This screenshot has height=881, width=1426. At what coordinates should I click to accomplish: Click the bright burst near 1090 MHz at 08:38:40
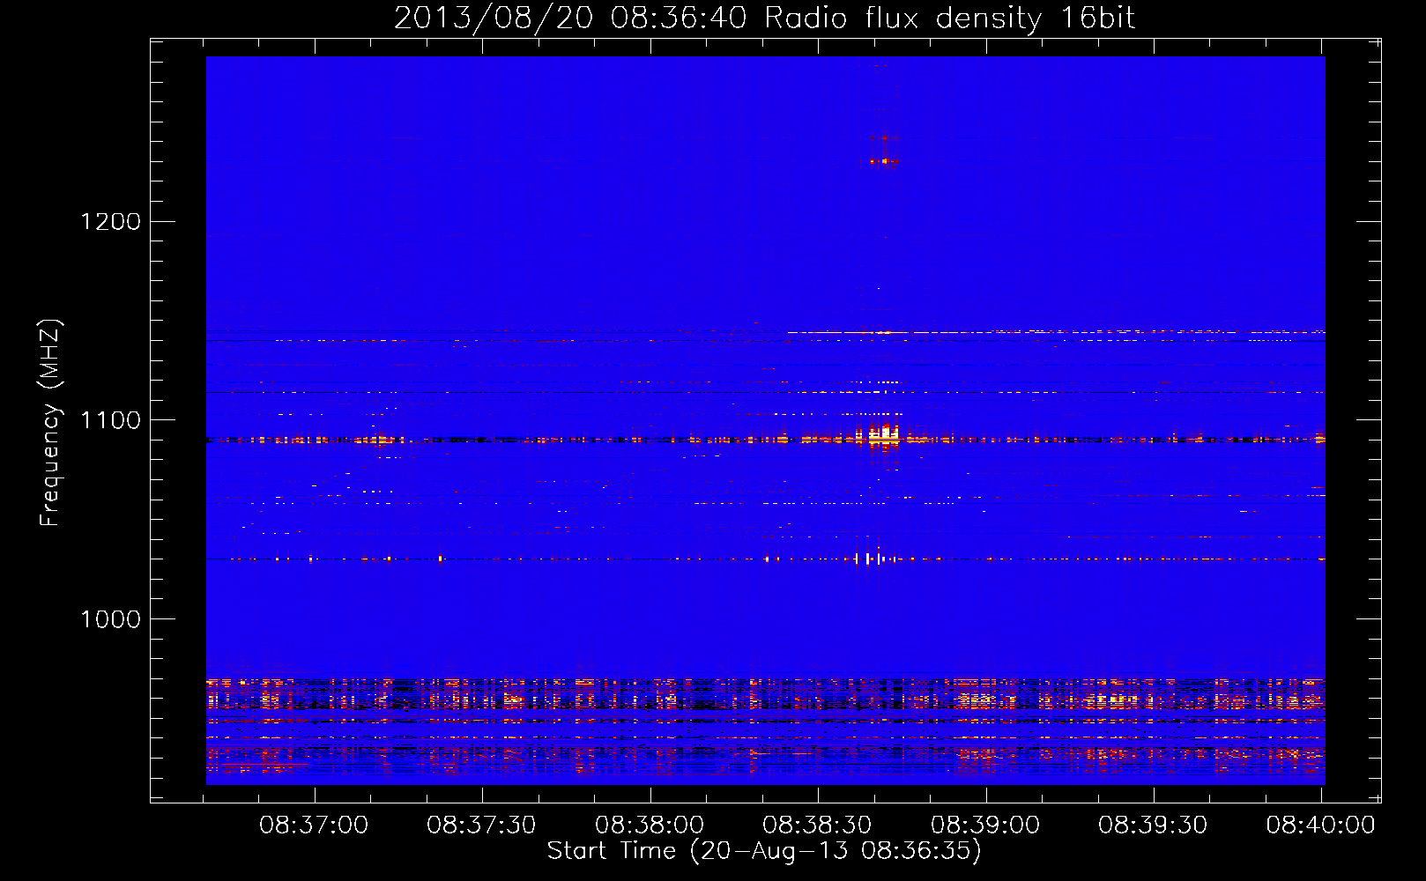point(883,435)
